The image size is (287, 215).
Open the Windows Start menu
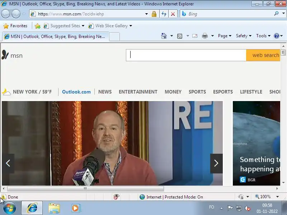click(x=10, y=208)
